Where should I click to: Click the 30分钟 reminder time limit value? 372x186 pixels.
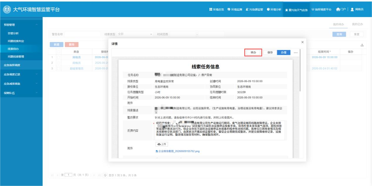coord(242,92)
